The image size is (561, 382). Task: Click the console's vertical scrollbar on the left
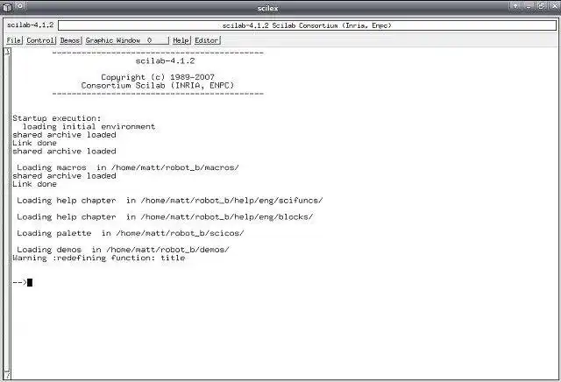pyautogui.click(x=7, y=213)
